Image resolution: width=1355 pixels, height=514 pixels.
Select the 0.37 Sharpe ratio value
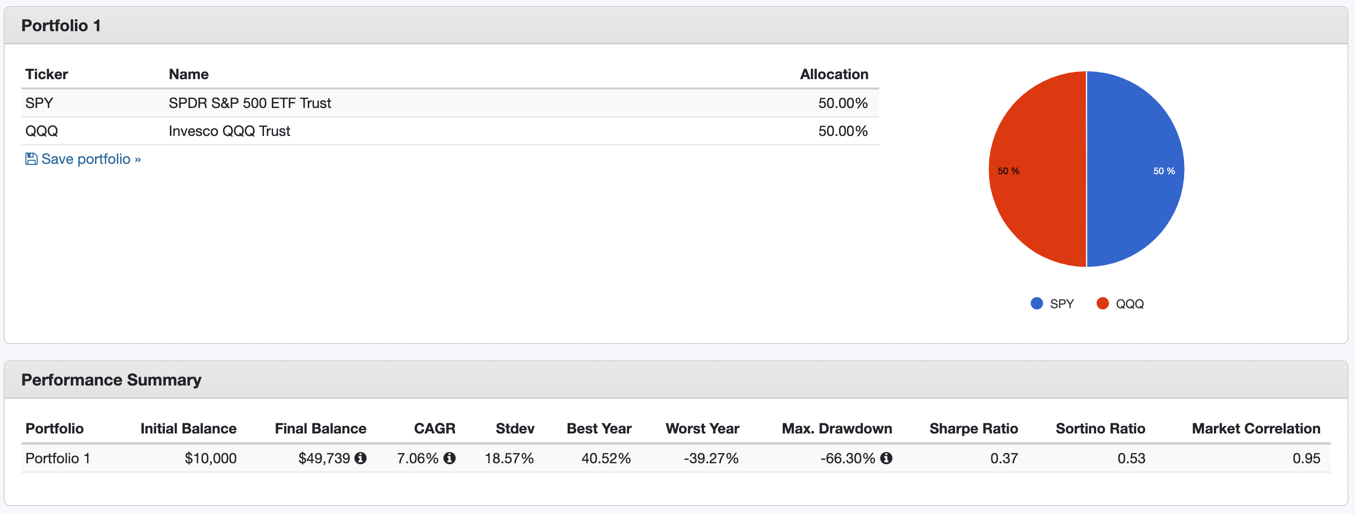[1004, 458]
